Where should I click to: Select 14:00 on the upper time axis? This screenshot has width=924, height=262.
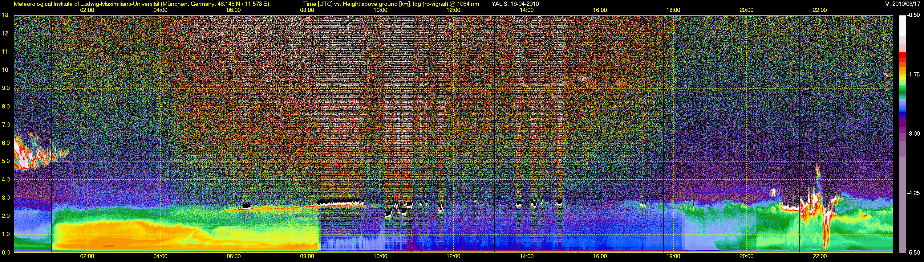[x=527, y=10]
